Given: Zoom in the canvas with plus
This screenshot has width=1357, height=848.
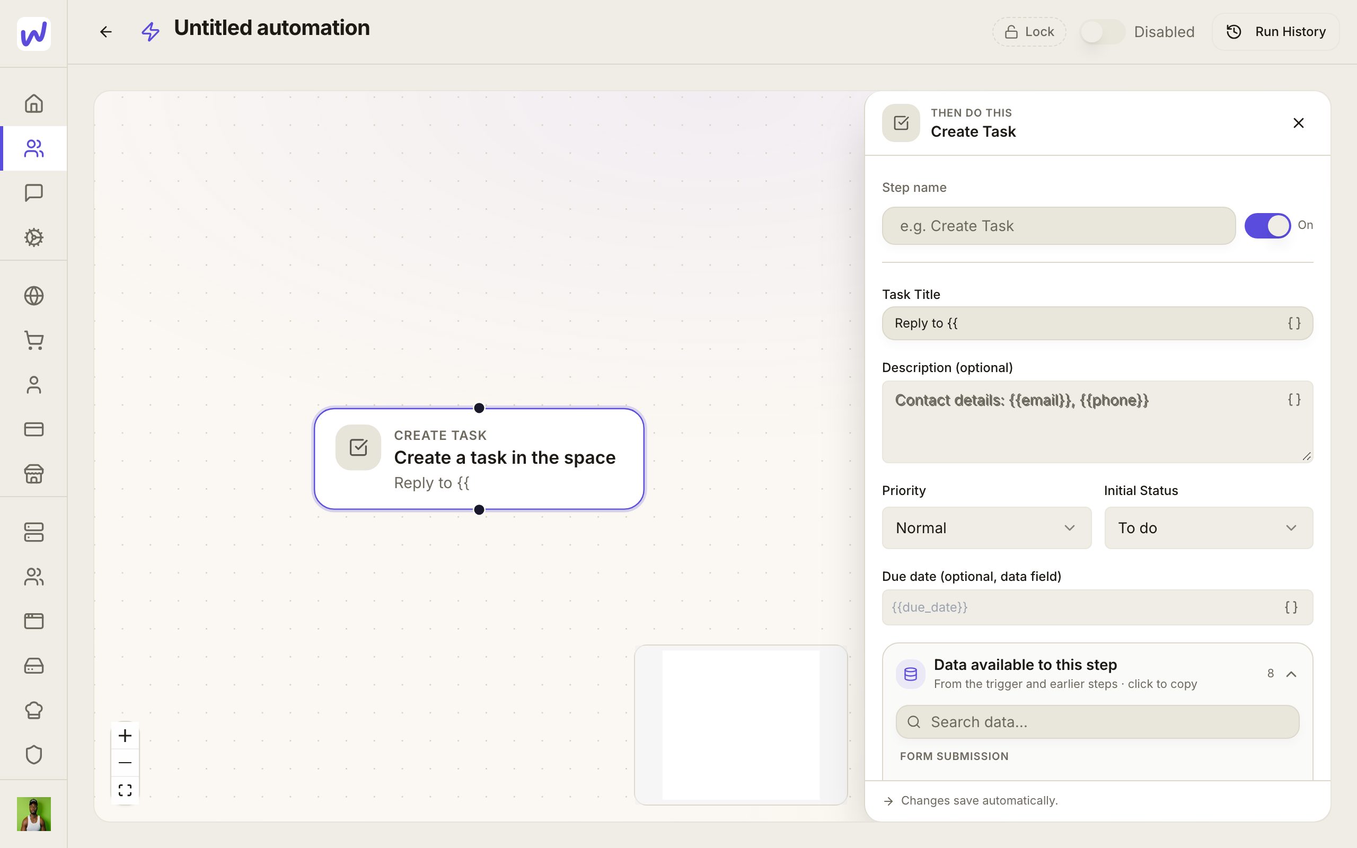Looking at the screenshot, I should pyautogui.click(x=125, y=735).
